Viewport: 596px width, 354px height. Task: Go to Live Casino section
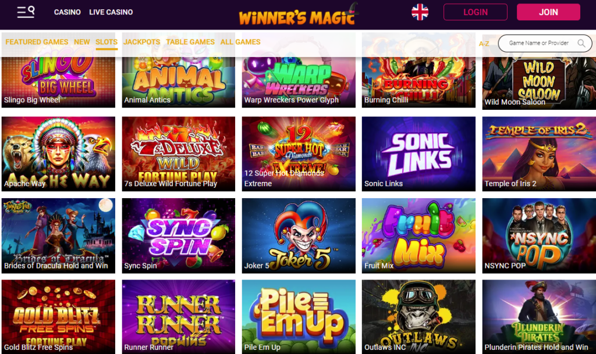[x=111, y=12]
